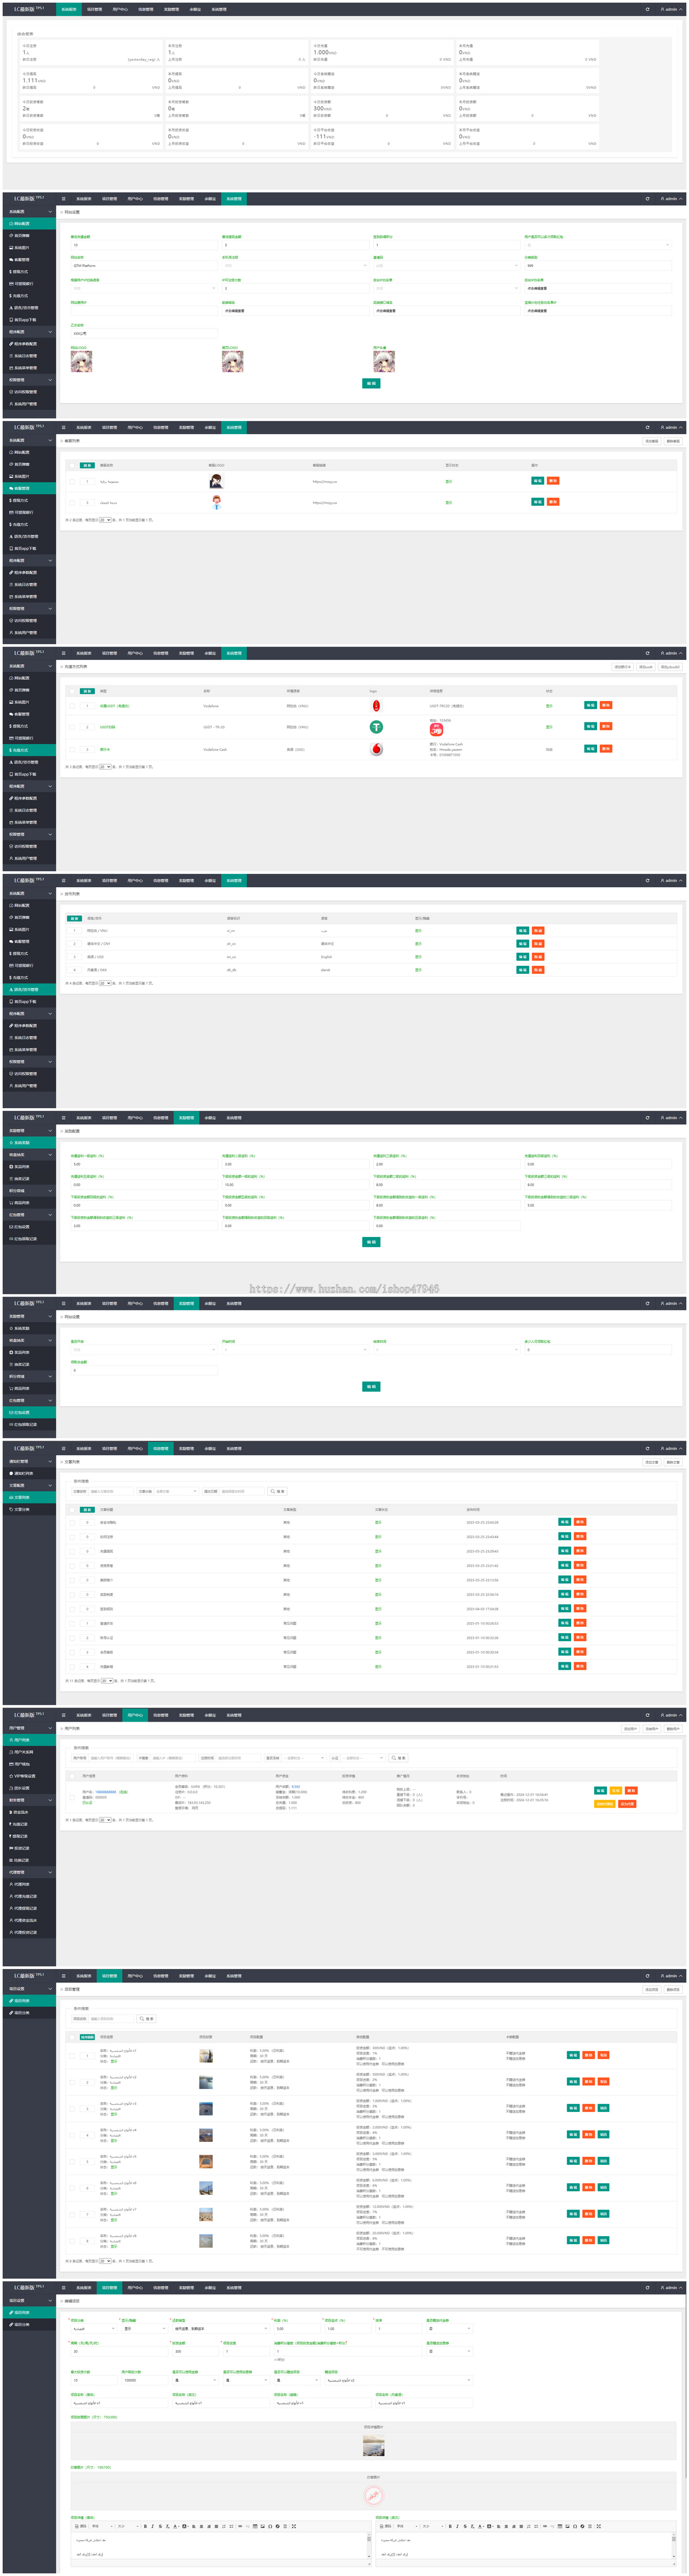Click red logo in first payment method row
689x2576 pixels.
376,706
